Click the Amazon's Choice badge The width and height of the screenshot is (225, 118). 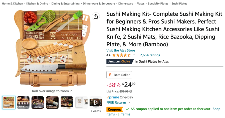point(119,61)
